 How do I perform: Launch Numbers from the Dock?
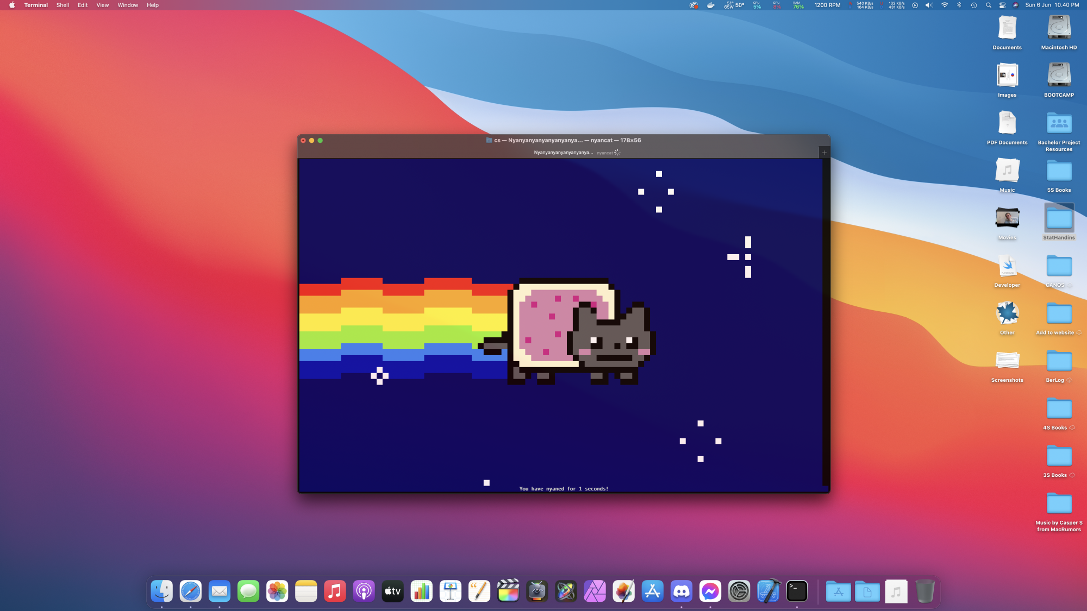422,591
